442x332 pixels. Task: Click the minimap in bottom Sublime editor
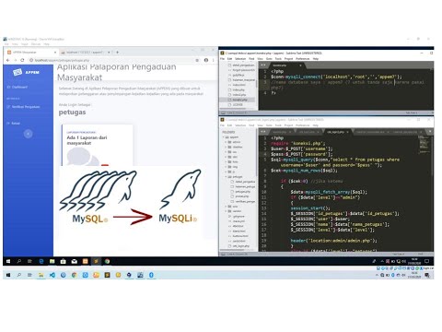click(424, 144)
